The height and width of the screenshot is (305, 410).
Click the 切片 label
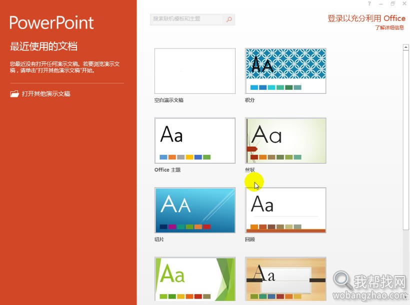(x=159, y=240)
